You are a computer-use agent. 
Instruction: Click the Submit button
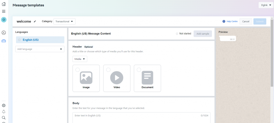[x=260, y=21]
